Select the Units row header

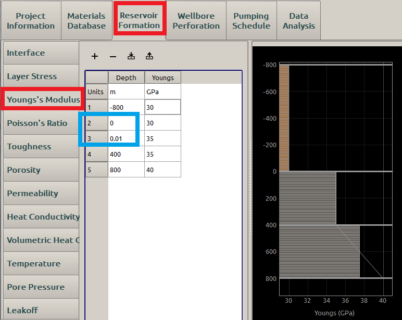(97, 92)
